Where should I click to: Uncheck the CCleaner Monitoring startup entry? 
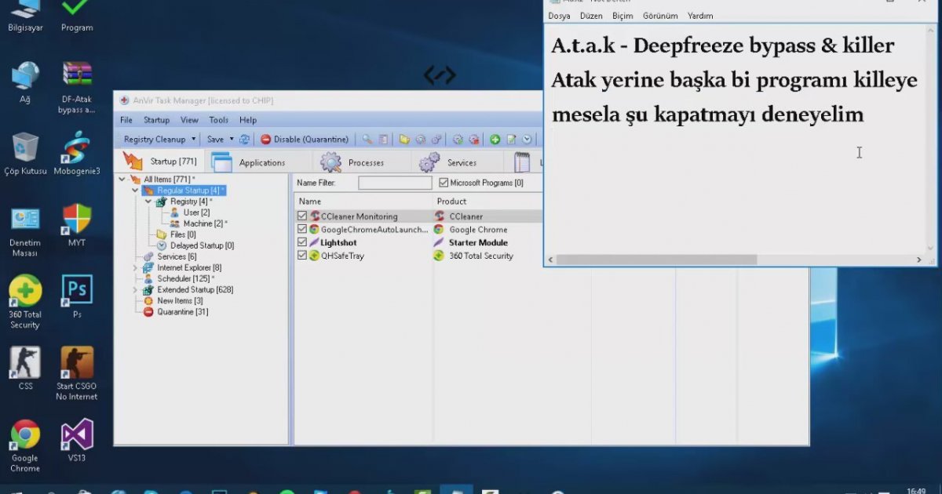tap(302, 216)
